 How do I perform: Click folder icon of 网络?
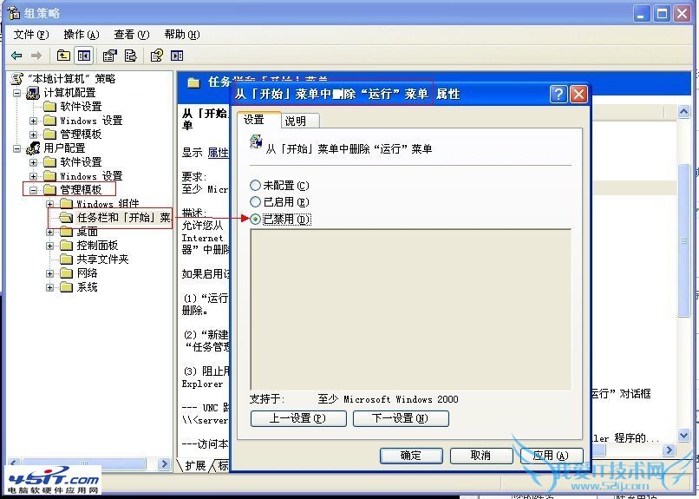coord(67,272)
